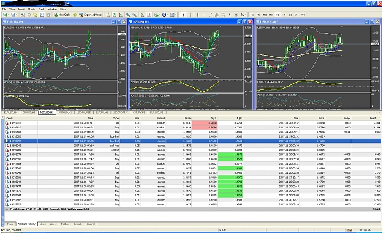Toggle the Terminal panel icon
This screenshot has height=233, width=383.
[x=42, y=15]
